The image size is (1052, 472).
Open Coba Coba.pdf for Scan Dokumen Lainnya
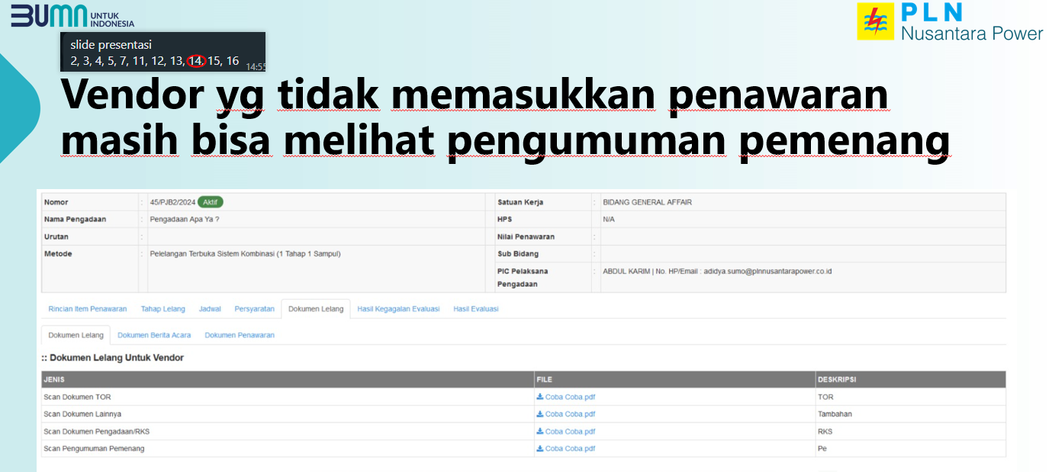point(569,414)
